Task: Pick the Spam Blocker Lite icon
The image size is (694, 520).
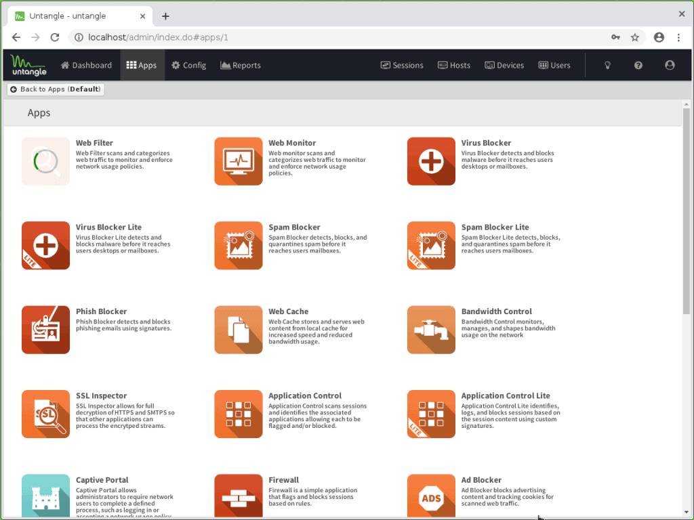Action: [x=431, y=245]
